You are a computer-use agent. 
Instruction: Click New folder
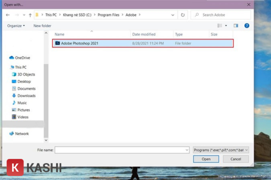(42, 26)
